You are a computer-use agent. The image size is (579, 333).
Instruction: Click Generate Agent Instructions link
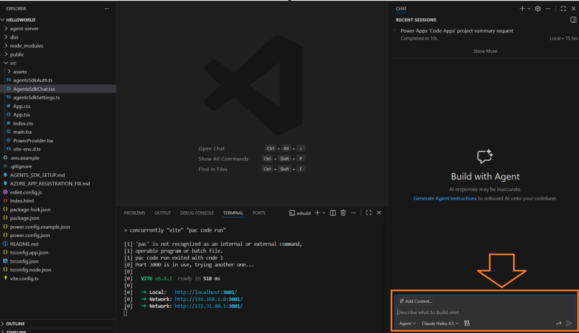(x=444, y=198)
